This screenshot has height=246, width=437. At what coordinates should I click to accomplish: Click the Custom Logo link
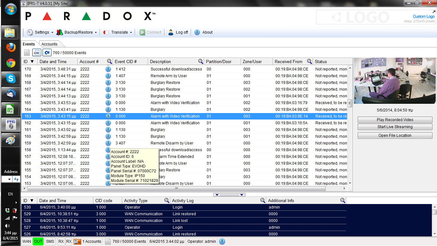point(424,16)
